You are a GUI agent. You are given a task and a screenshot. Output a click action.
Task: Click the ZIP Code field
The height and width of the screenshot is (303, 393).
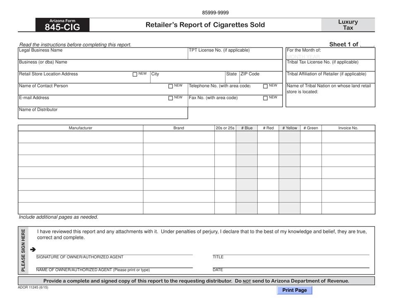pyautogui.click(x=261, y=78)
